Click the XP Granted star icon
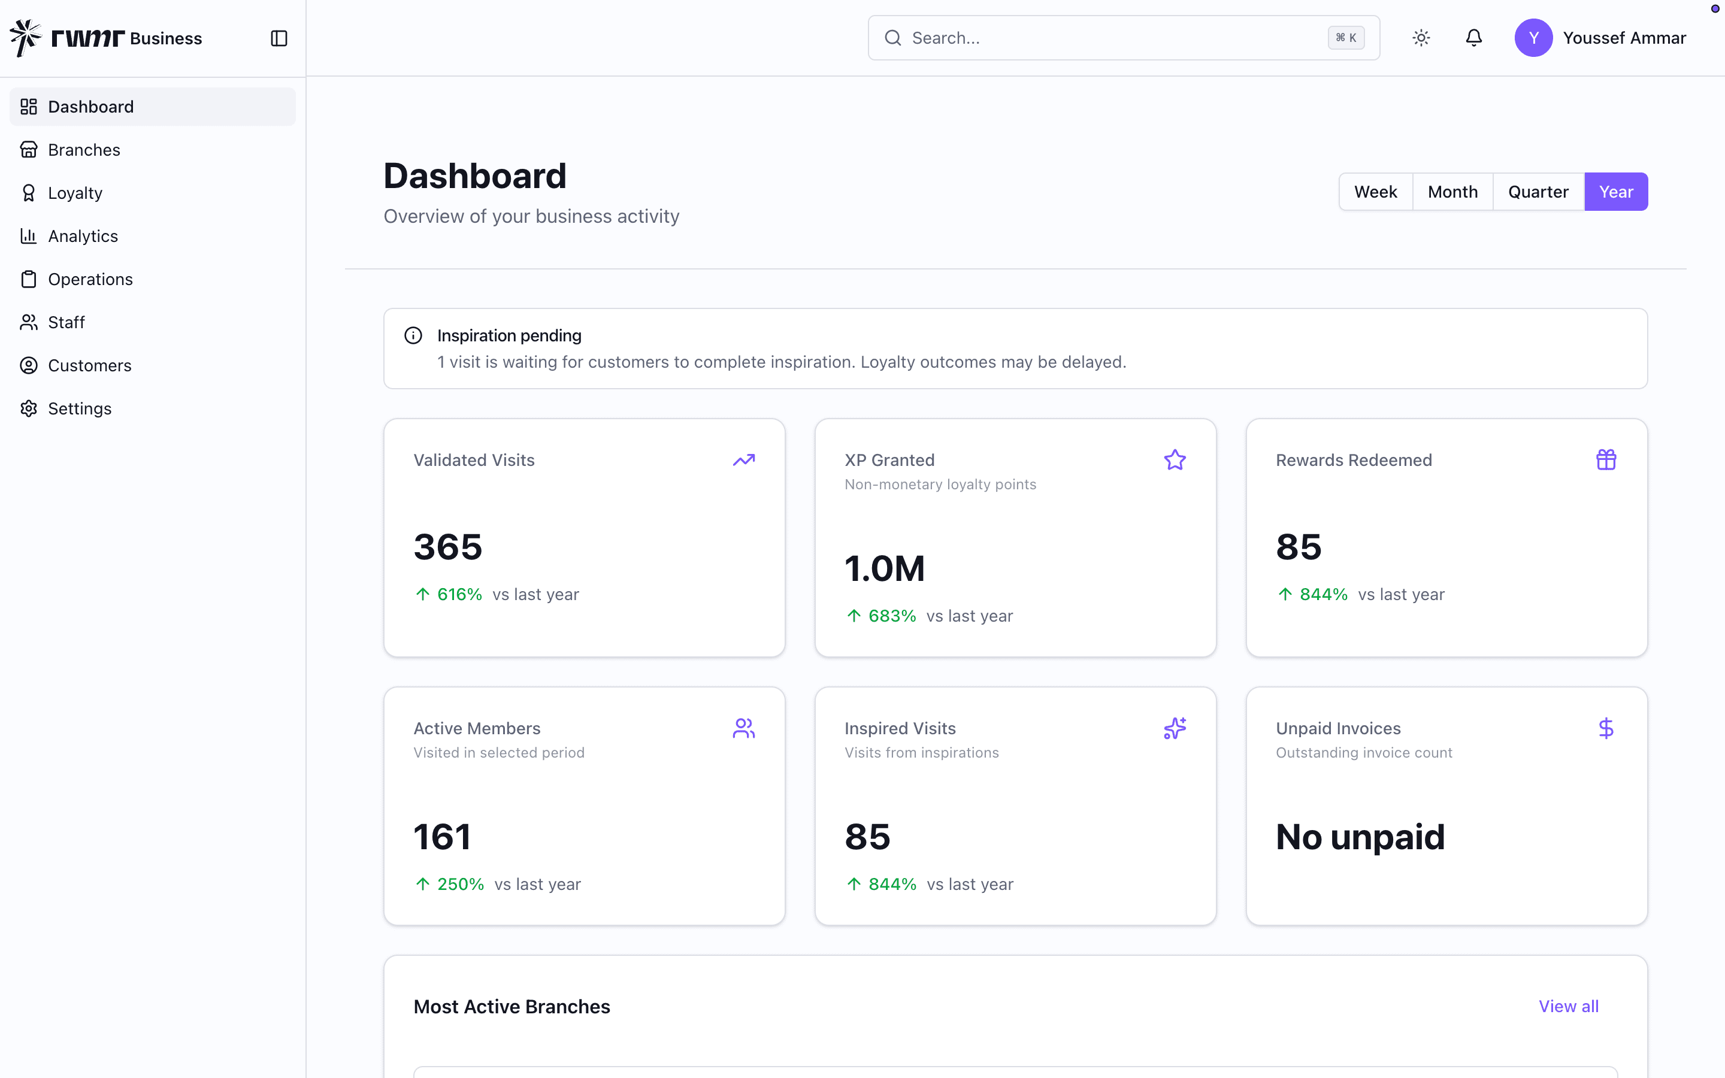The width and height of the screenshot is (1725, 1078). [1175, 460]
